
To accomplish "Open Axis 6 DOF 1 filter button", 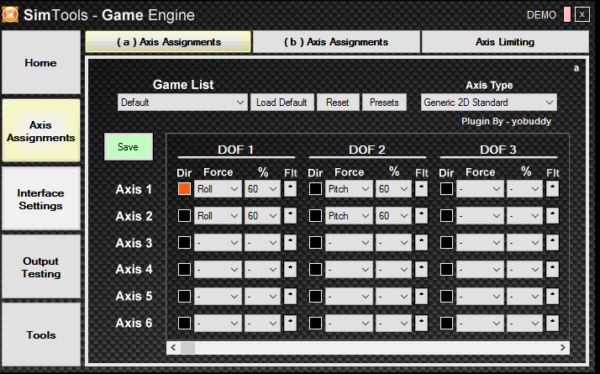I will 291,323.
